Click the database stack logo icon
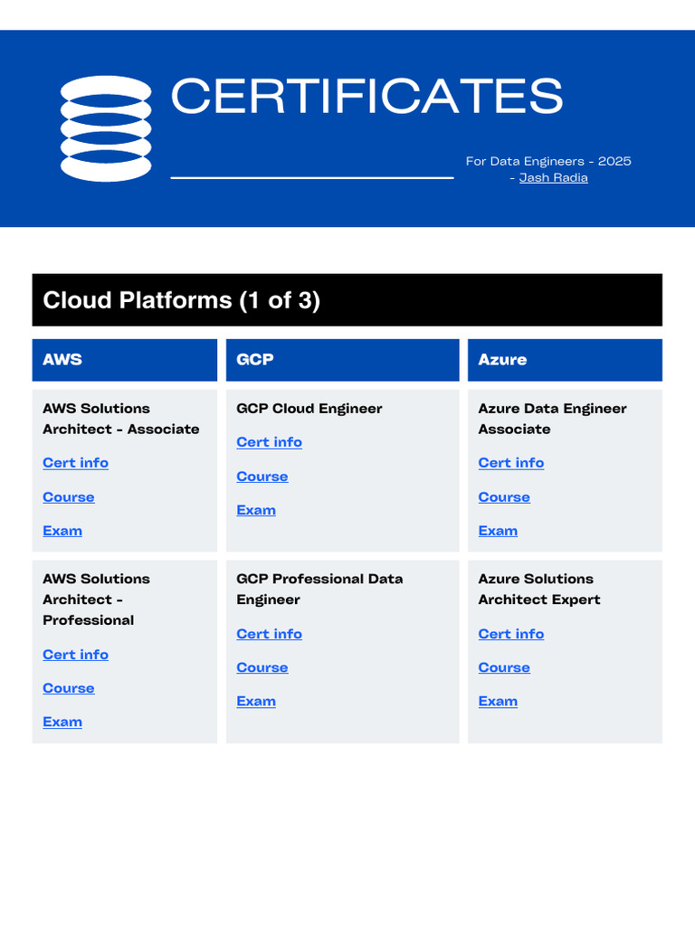695x926 pixels. pyautogui.click(x=106, y=128)
